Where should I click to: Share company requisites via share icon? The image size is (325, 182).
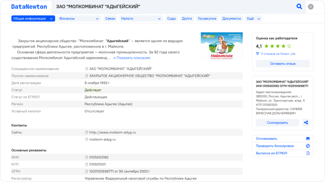pos(306,123)
